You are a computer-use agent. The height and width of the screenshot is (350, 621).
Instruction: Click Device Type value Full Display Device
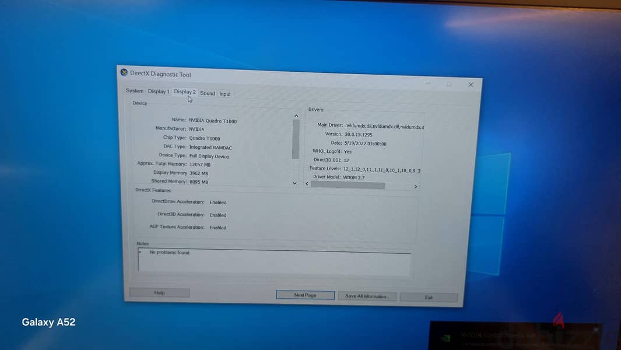tap(209, 156)
